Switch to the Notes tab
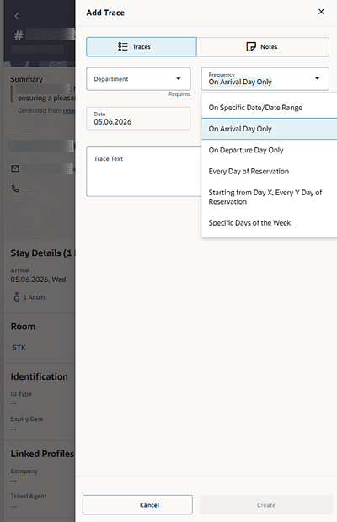 click(x=263, y=46)
